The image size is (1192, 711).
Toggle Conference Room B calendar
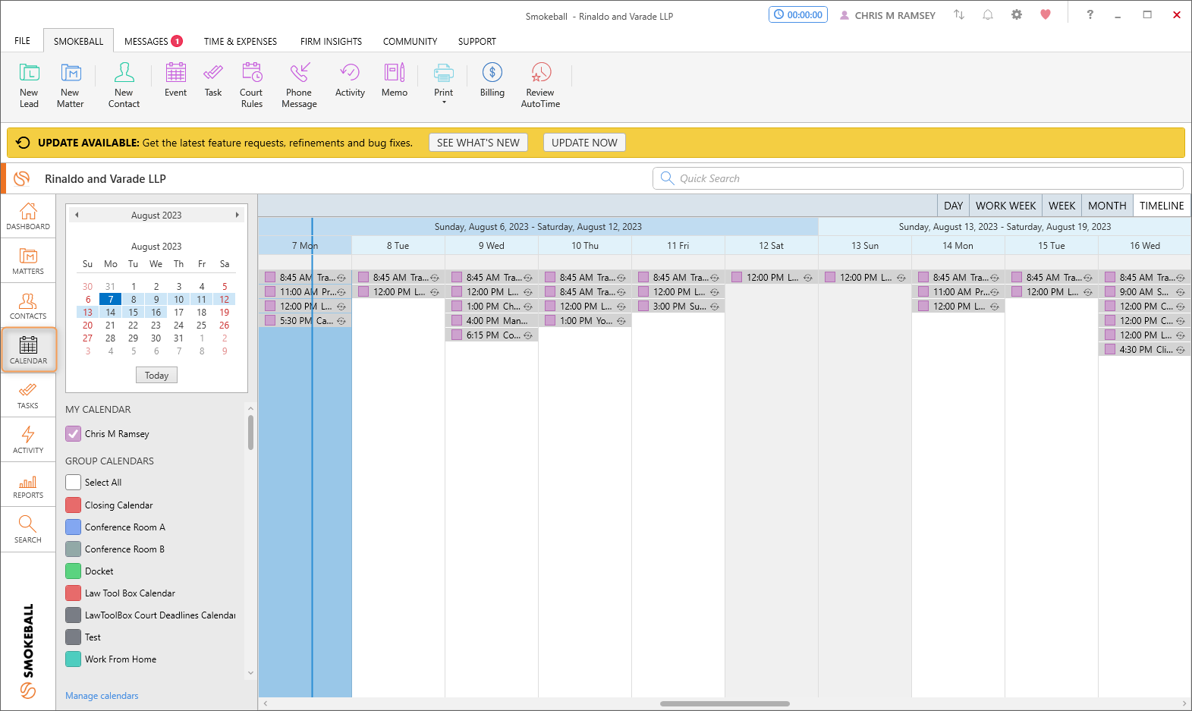click(73, 549)
